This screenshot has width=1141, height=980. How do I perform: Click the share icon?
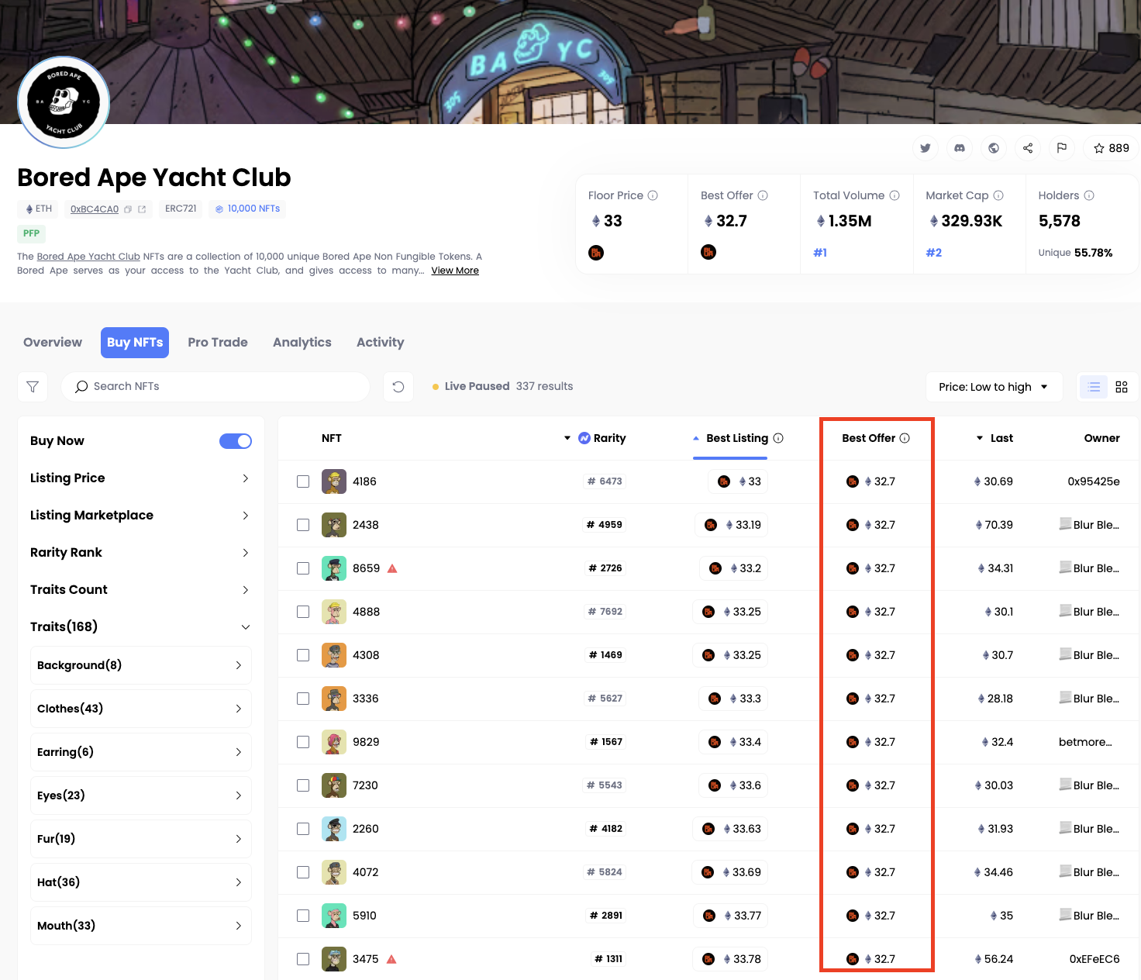coord(1028,148)
